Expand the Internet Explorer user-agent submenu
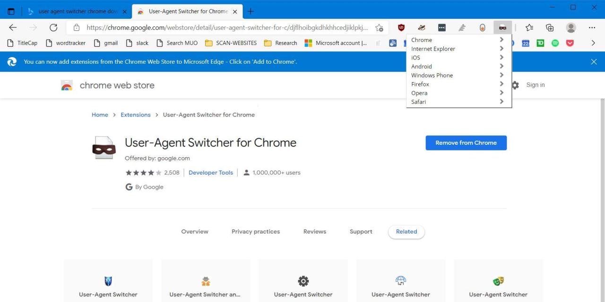The height and width of the screenshot is (302, 605). click(x=459, y=49)
